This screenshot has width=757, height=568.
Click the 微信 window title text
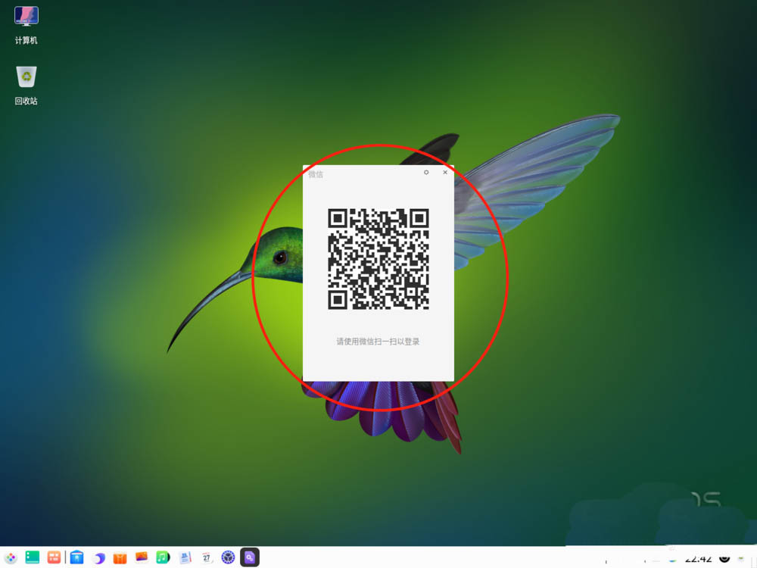click(x=316, y=174)
